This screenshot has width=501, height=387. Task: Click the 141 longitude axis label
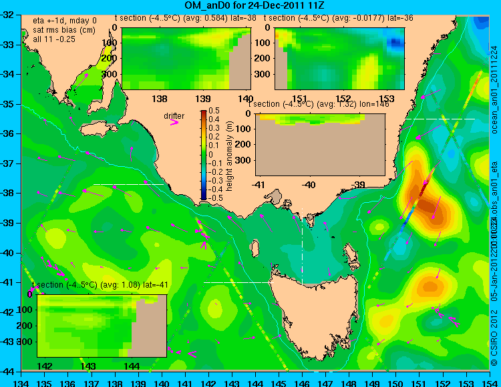point(185,382)
